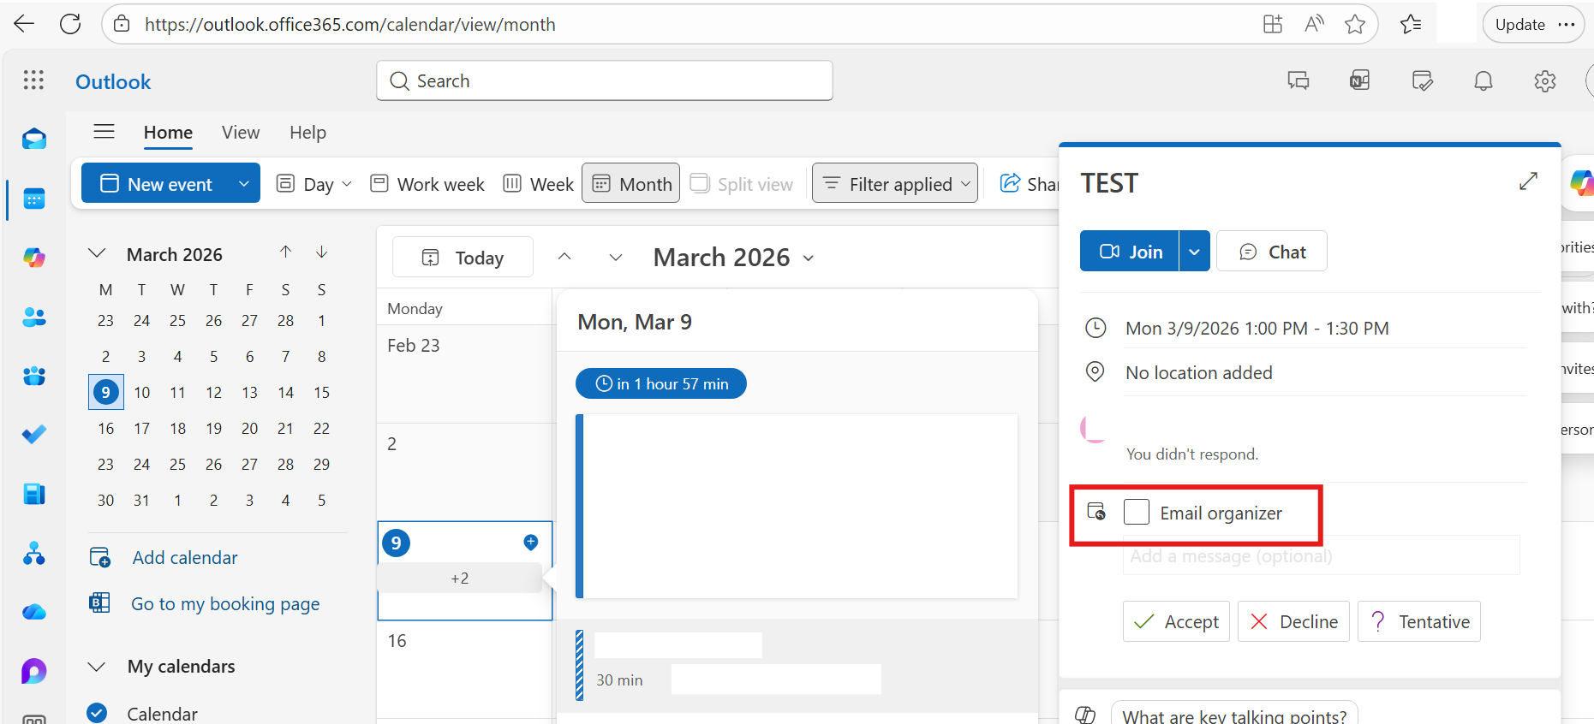The width and height of the screenshot is (1594, 724).
Task: Click the Add a message optional field
Action: tap(1321, 556)
